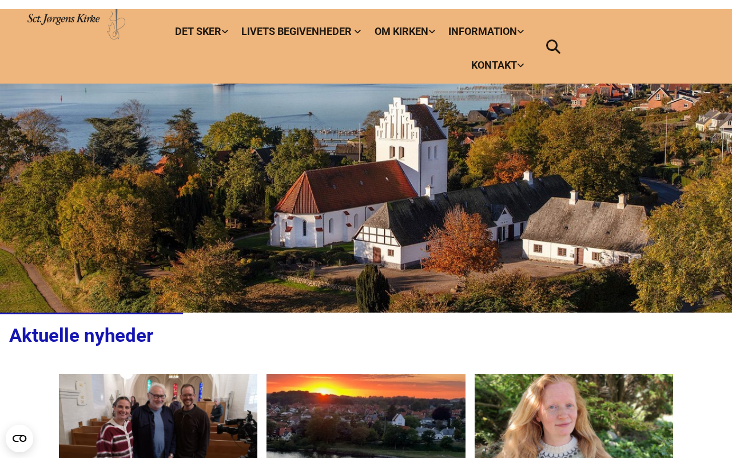The image size is (732, 458).
Task: Open the LIVETS BEGIVENHEDER menu
Action: pyautogui.click(x=296, y=31)
